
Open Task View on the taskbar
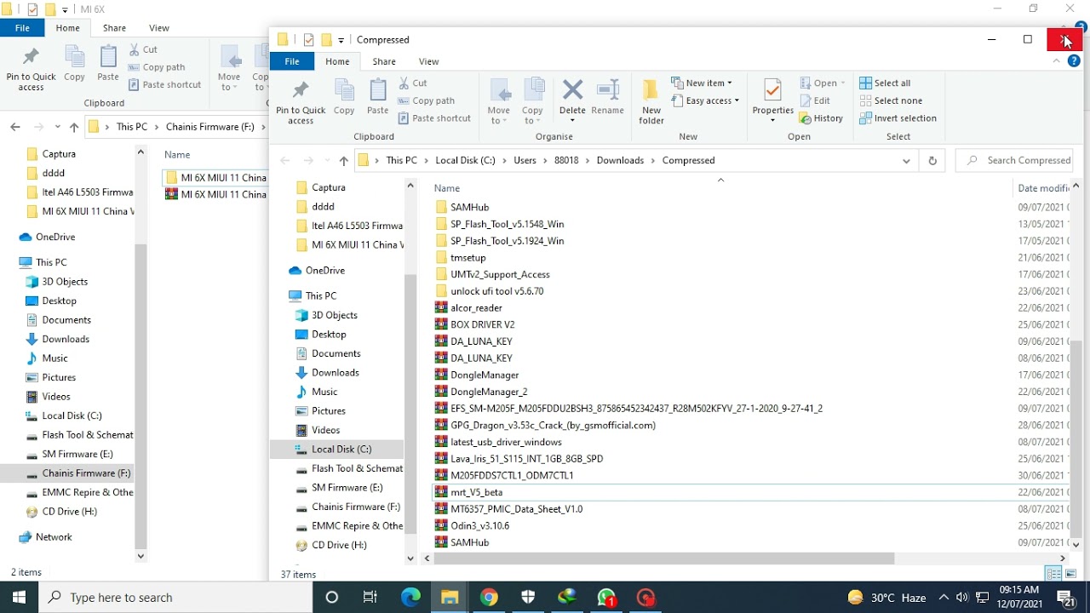point(370,597)
